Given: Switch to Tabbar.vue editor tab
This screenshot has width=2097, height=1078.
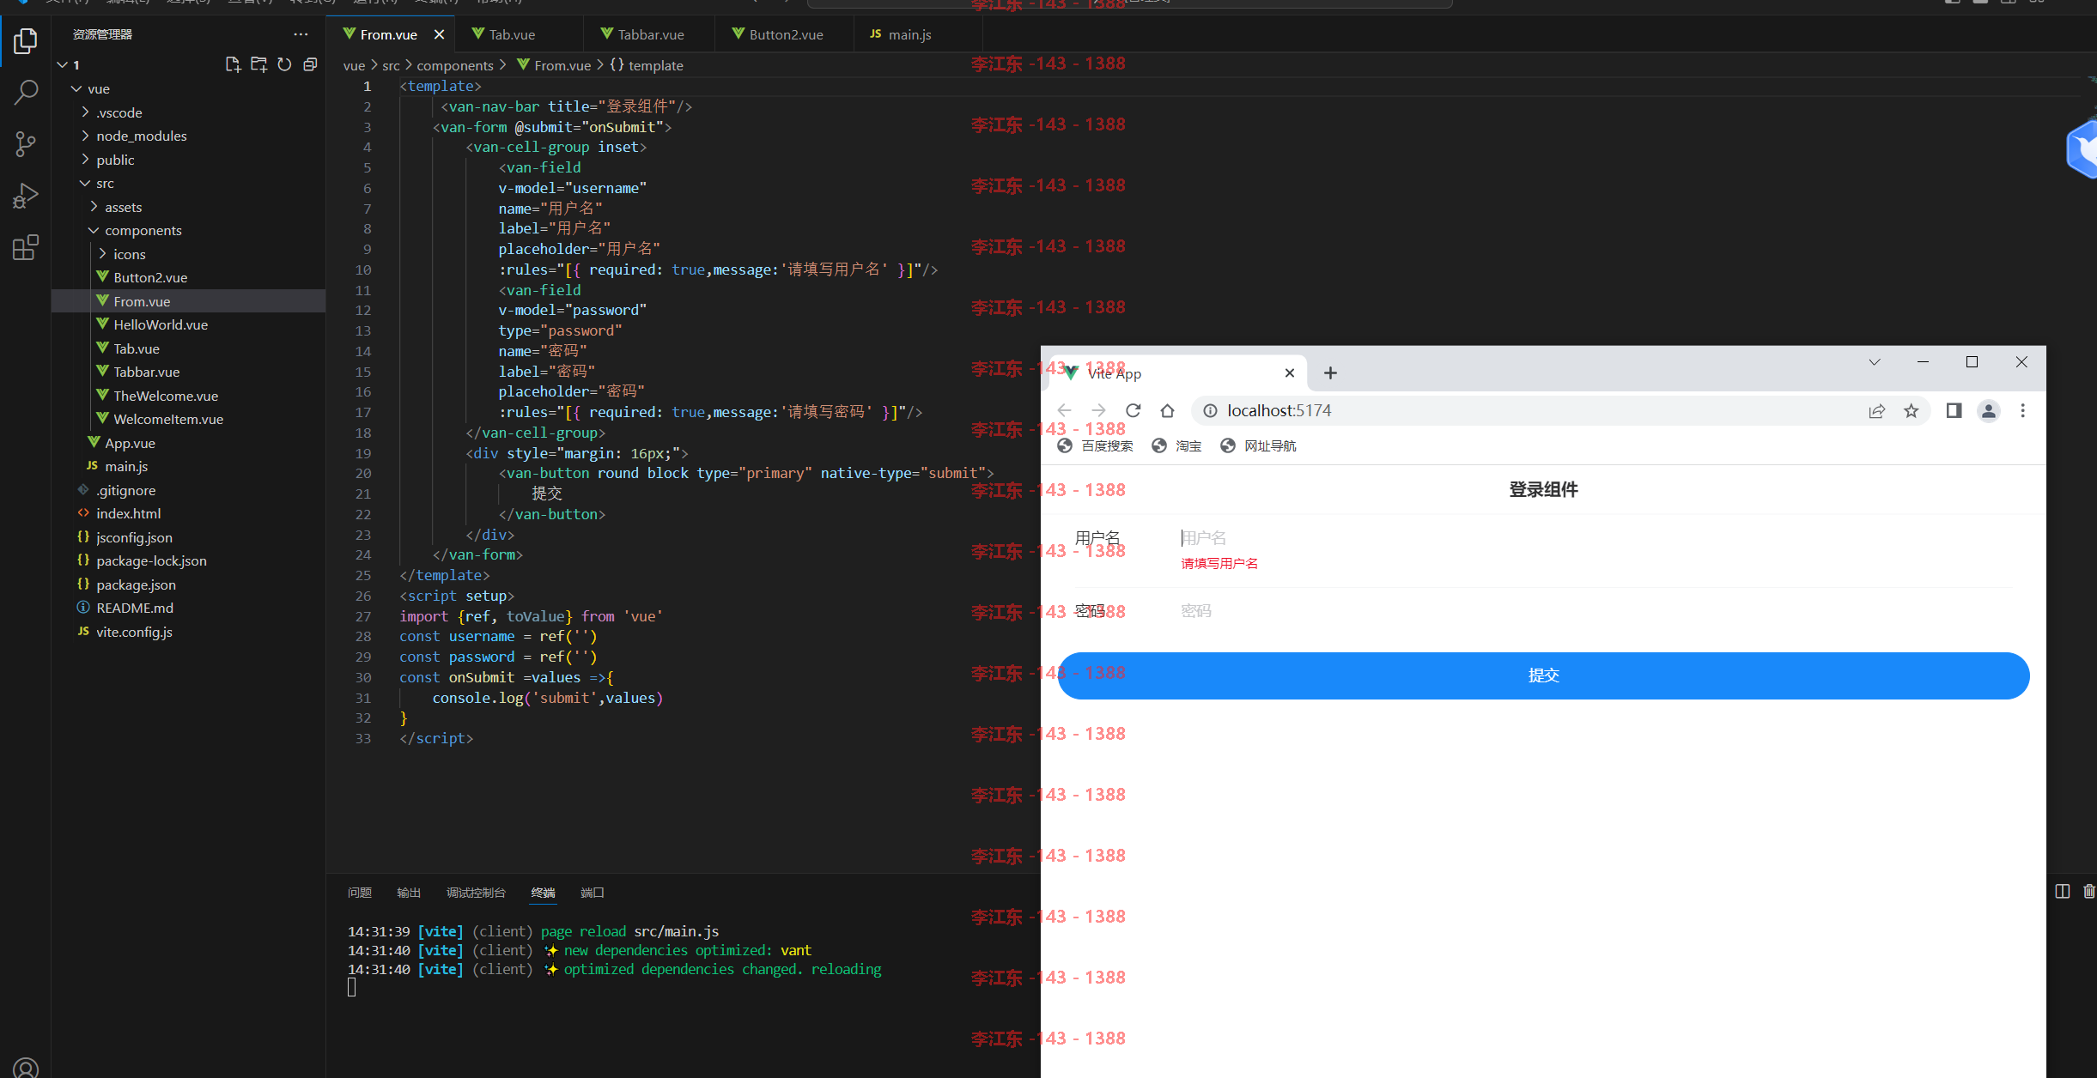Looking at the screenshot, I should tap(650, 34).
